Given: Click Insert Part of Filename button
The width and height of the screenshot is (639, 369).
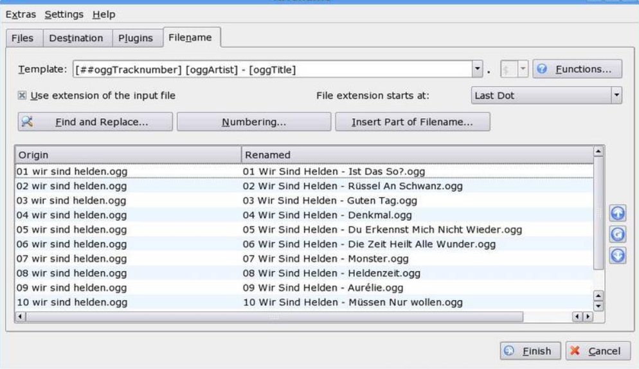Looking at the screenshot, I should coord(413,122).
